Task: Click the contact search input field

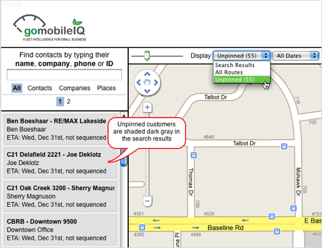Action: (x=64, y=75)
